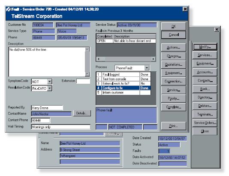Click the Complete button
229x176 pixels.
[174, 107]
